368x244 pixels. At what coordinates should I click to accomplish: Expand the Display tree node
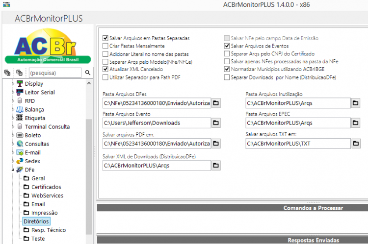pyautogui.click(x=13, y=84)
